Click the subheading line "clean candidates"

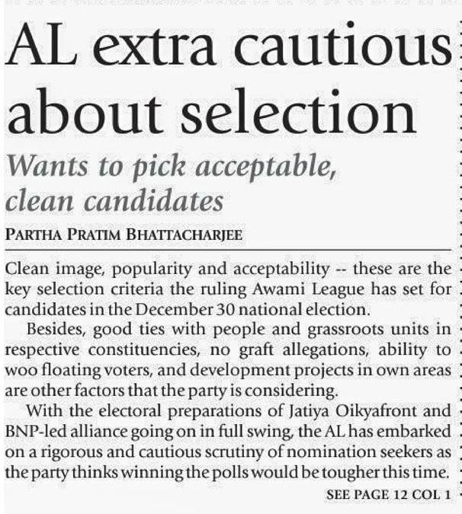(114, 202)
